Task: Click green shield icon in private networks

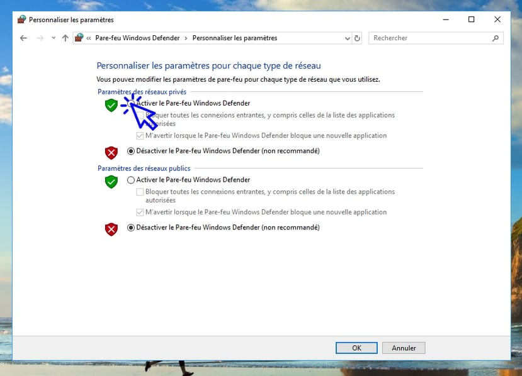Action: 111,106
